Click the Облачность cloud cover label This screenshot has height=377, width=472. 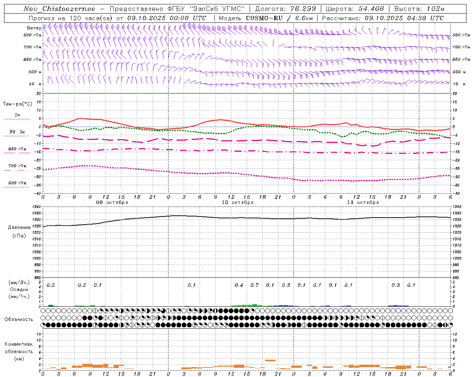point(18,319)
